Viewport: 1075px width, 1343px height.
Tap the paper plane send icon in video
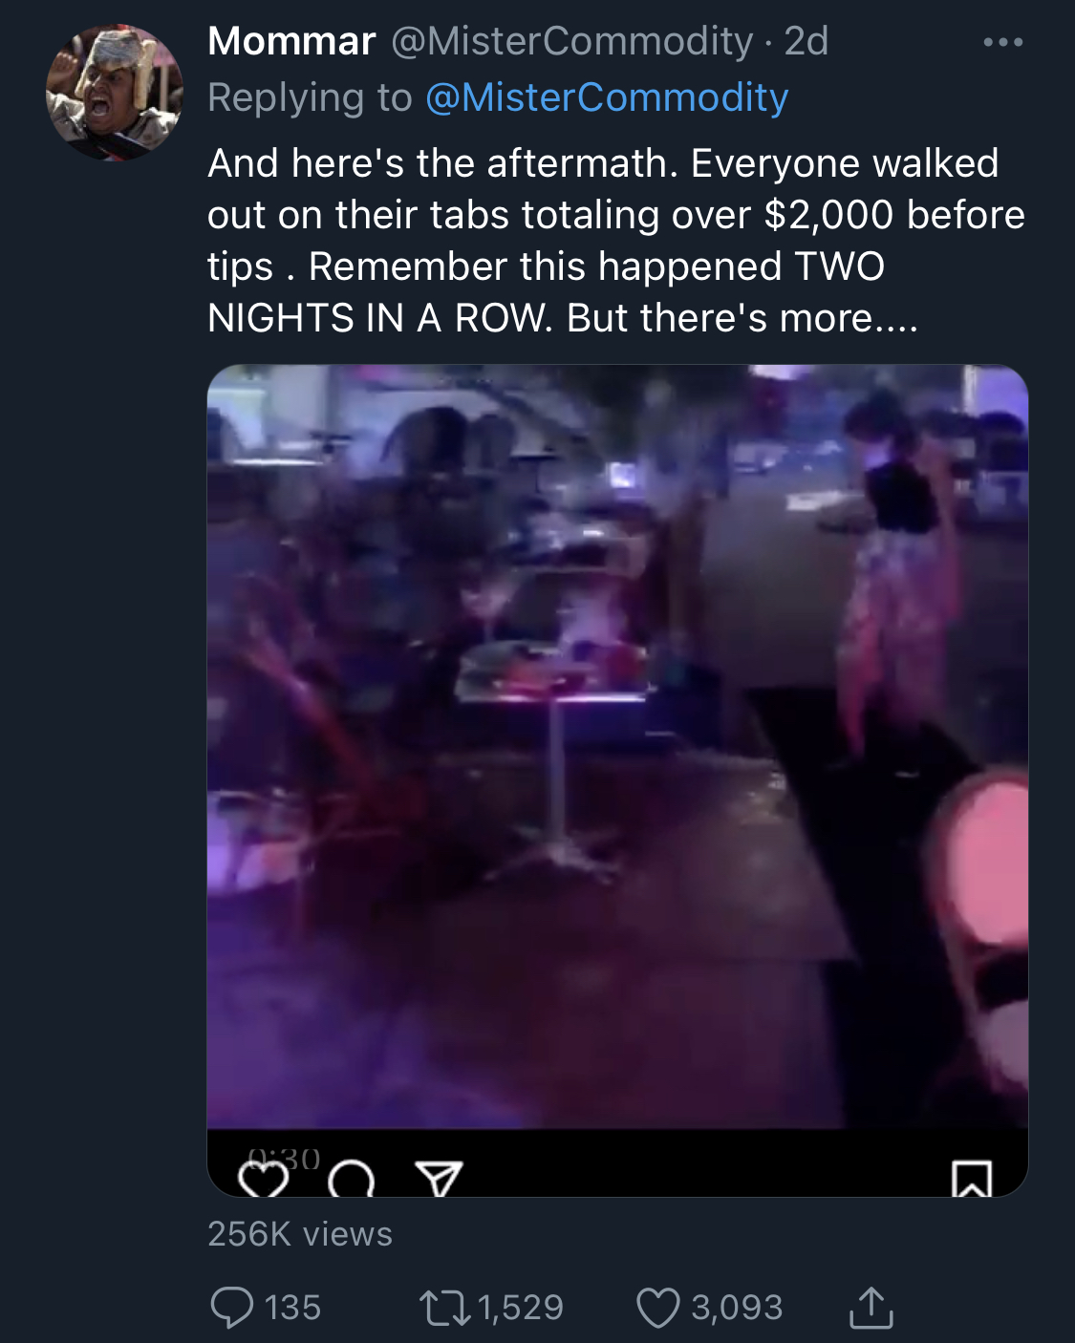[x=440, y=1179]
